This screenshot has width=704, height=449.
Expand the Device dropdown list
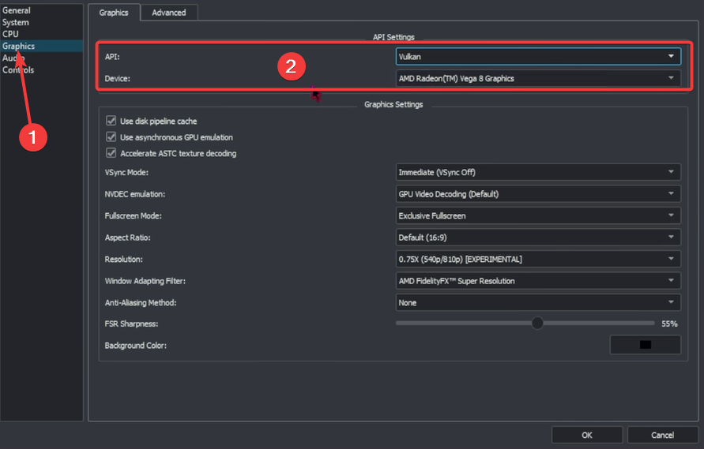tap(537, 78)
